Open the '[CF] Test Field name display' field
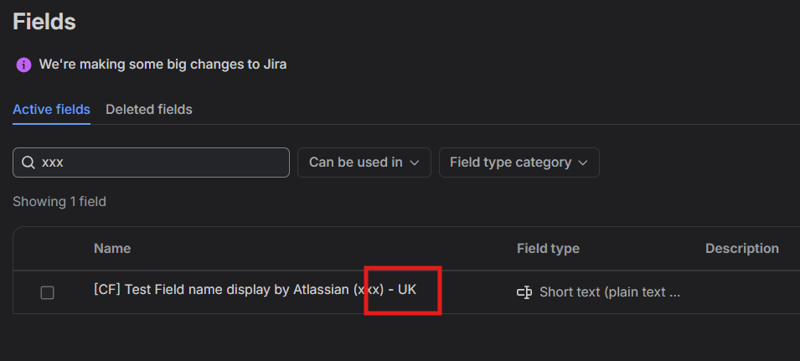 click(255, 290)
